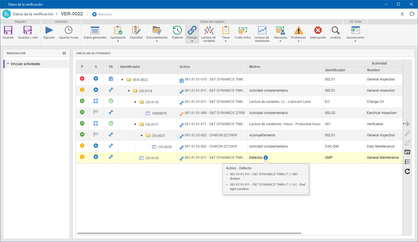Open the Costo extra tool

(x=243, y=32)
